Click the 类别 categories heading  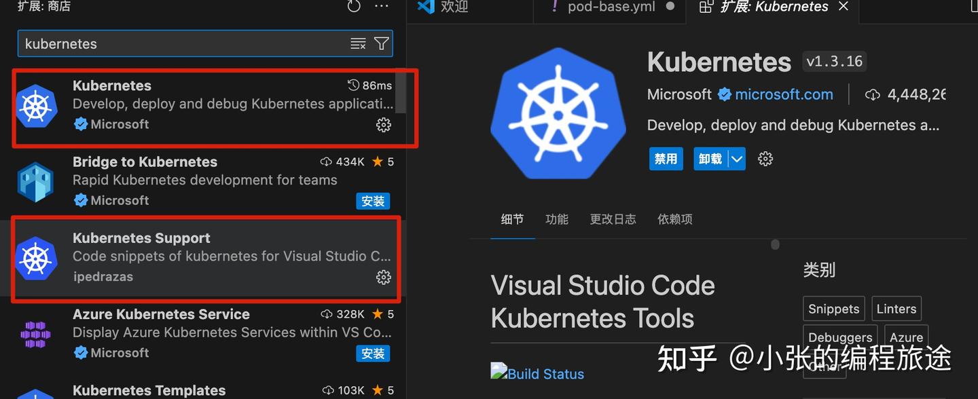819,269
